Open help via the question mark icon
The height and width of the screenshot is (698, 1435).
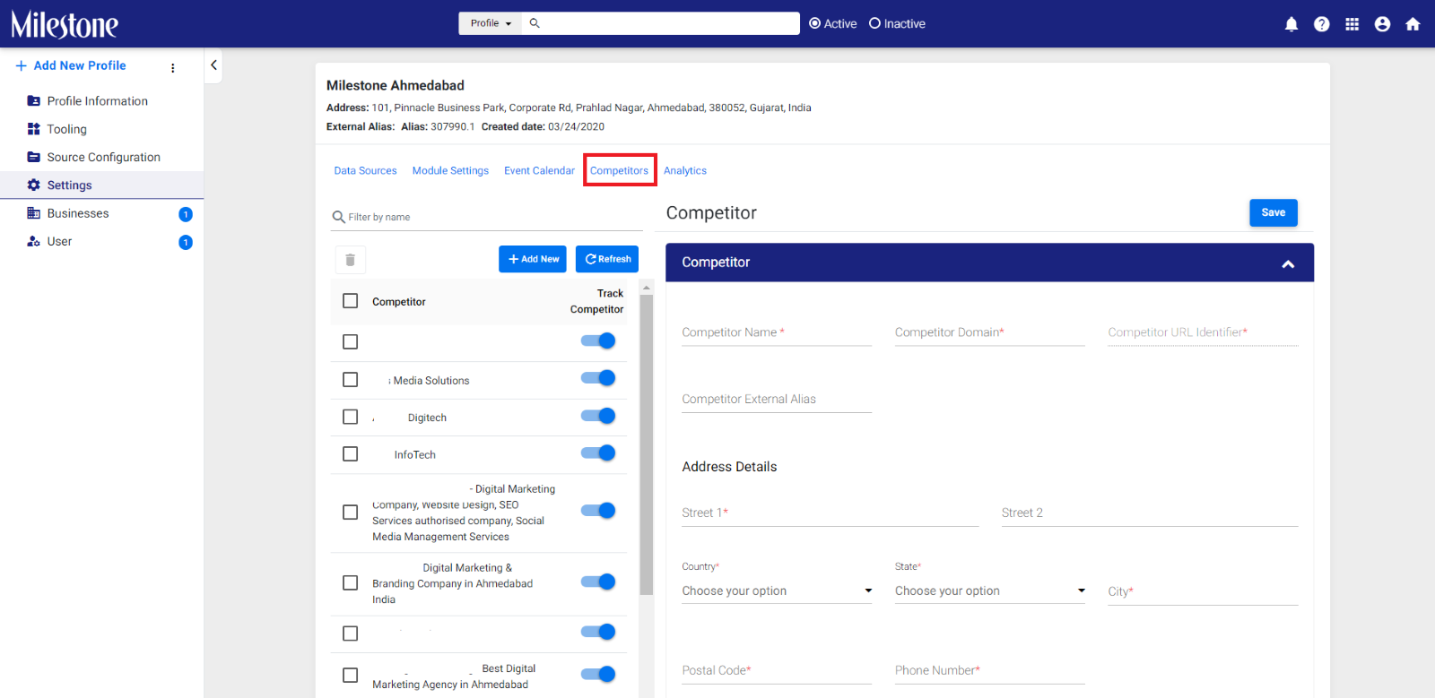(1322, 24)
